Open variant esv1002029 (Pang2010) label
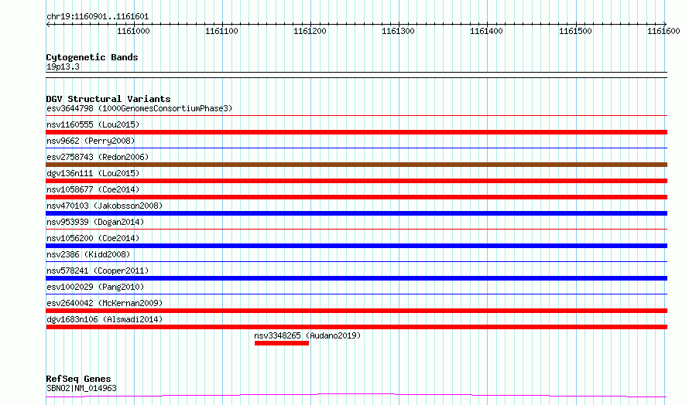This screenshot has width=689, height=405. pyautogui.click(x=95, y=287)
